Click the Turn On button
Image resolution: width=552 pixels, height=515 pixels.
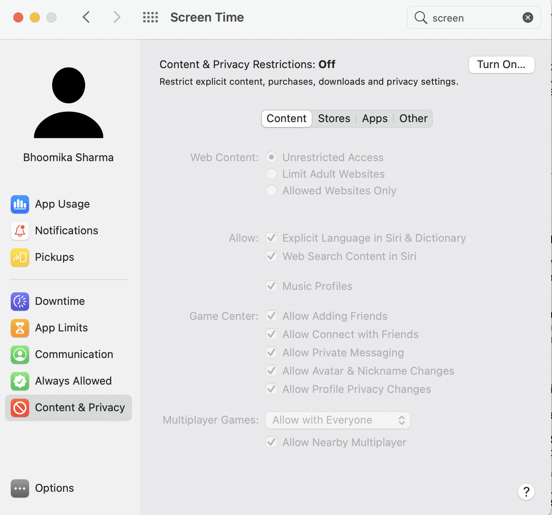tap(501, 65)
